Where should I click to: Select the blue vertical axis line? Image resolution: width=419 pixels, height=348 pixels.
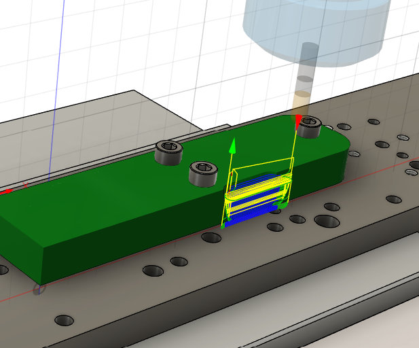tap(56, 90)
